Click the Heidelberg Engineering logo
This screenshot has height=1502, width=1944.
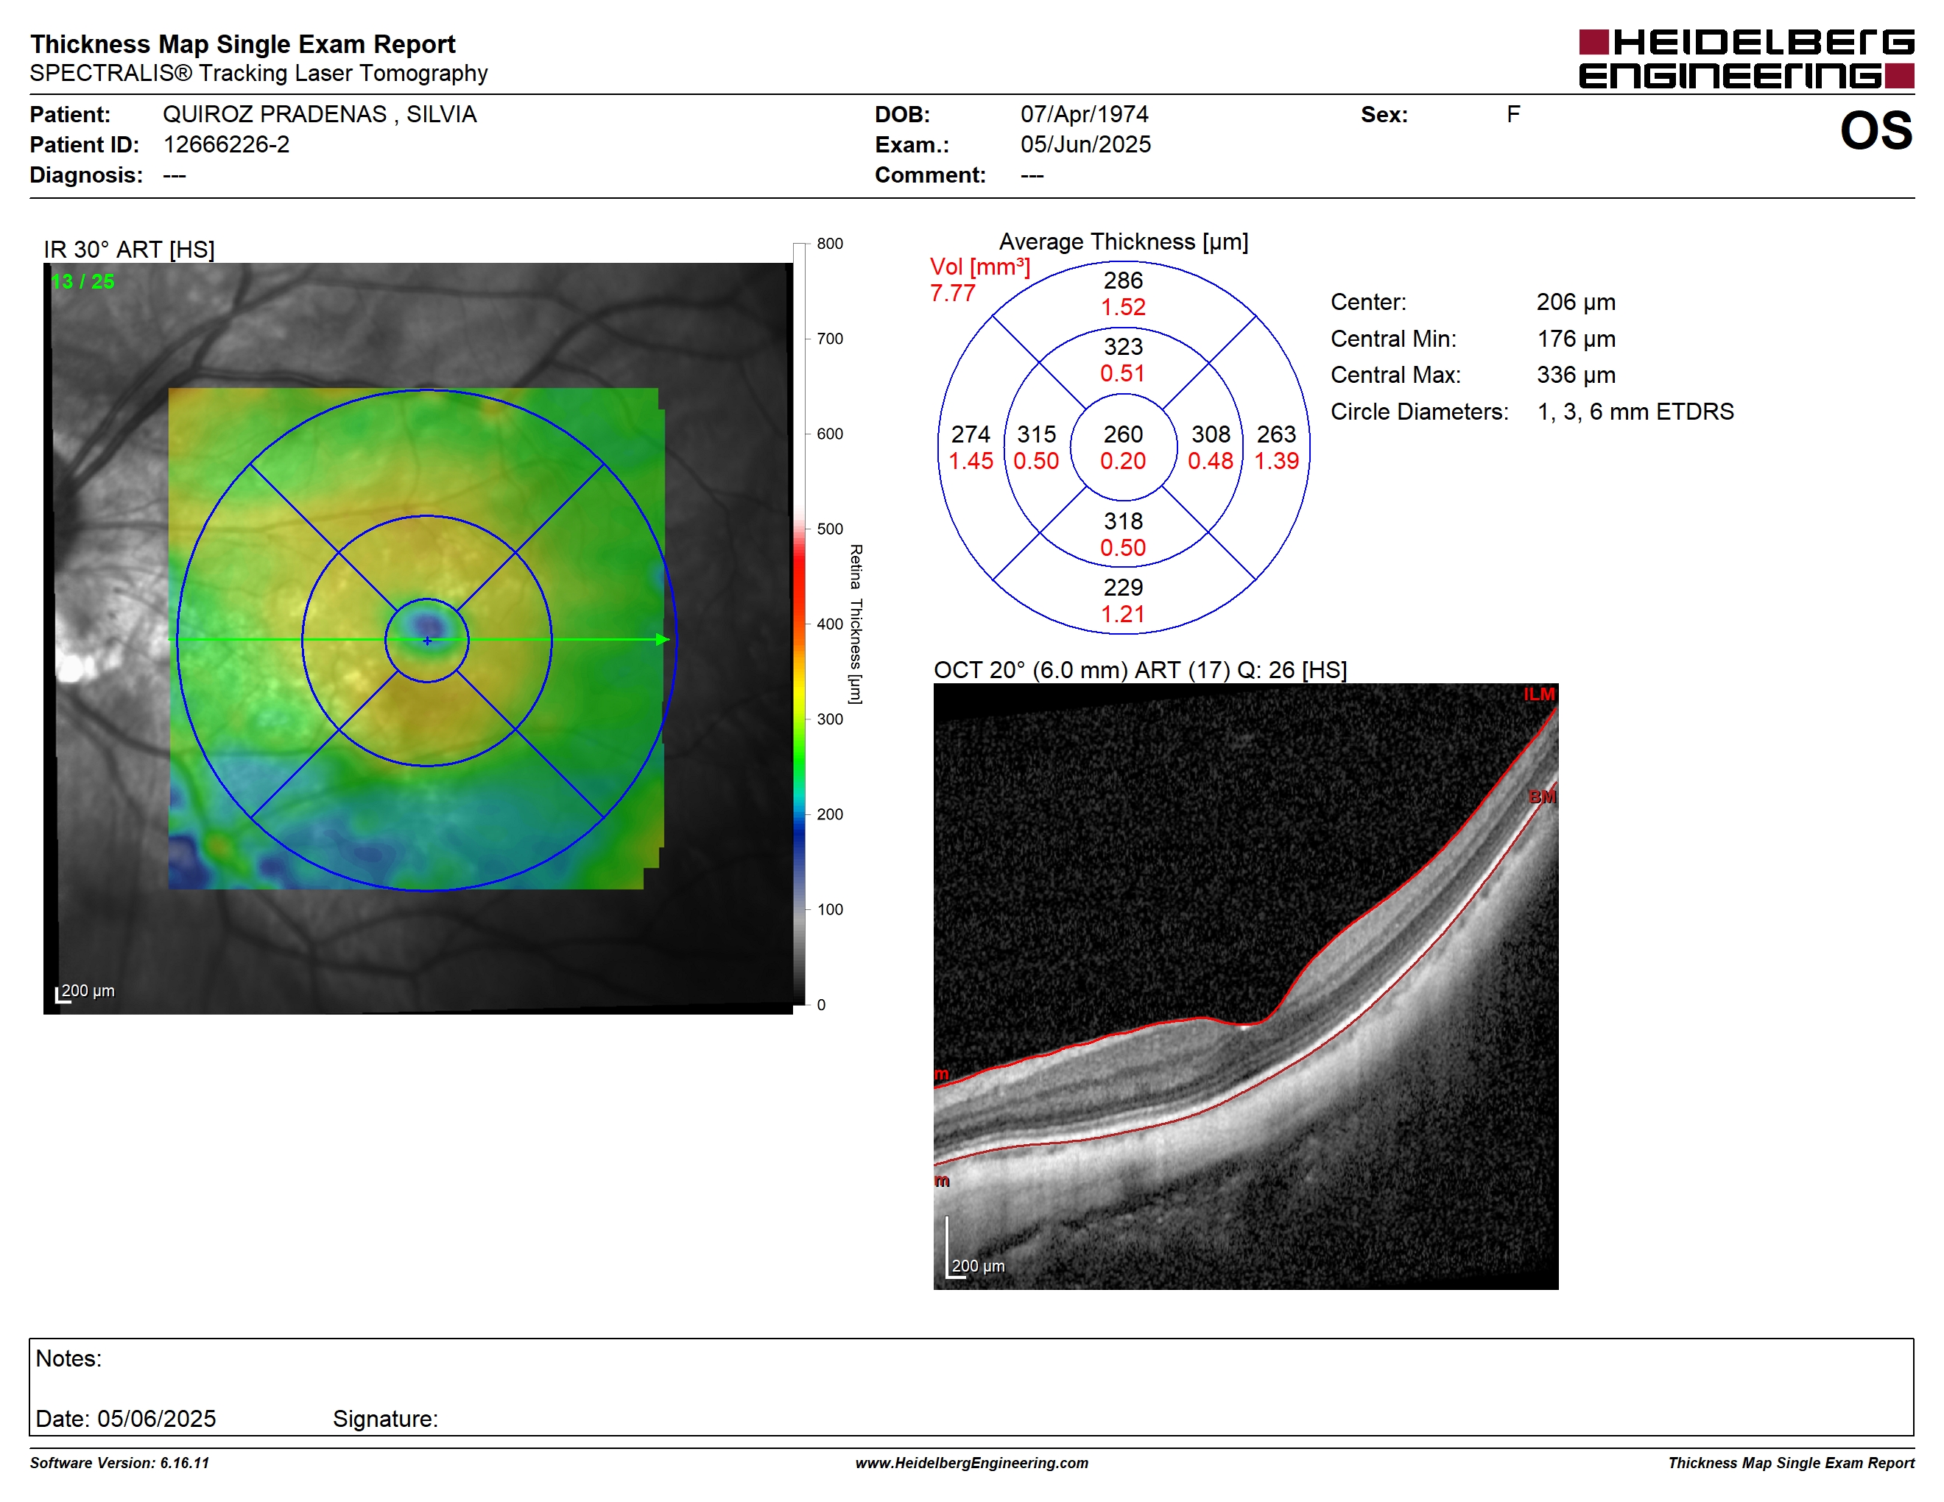point(1745,59)
